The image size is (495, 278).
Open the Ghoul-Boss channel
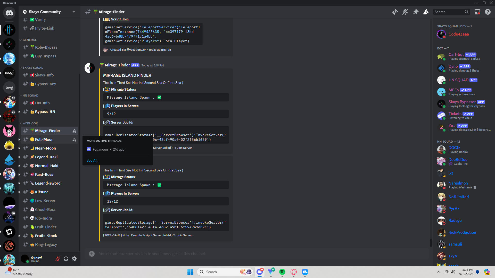pos(49,210)
